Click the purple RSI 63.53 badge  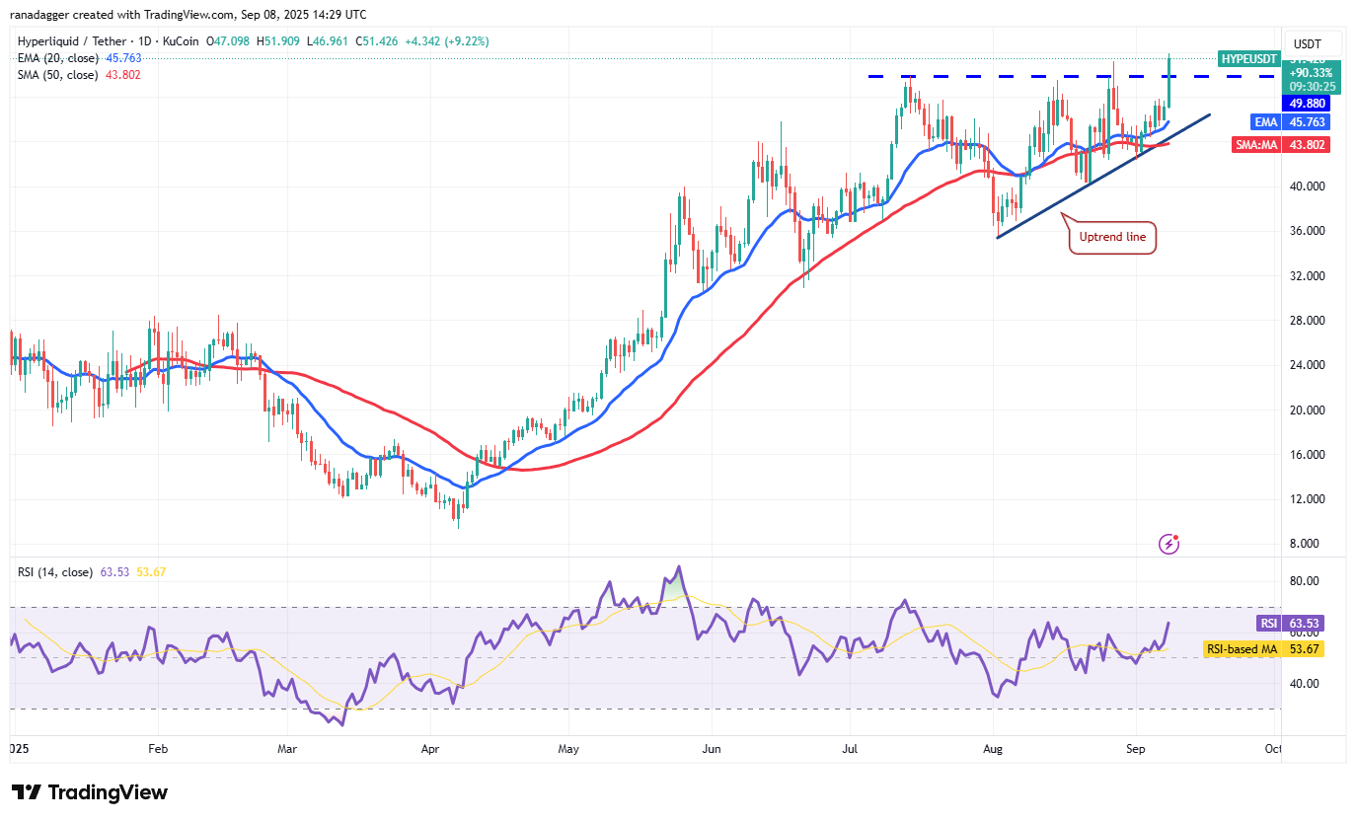(1293, 623)
